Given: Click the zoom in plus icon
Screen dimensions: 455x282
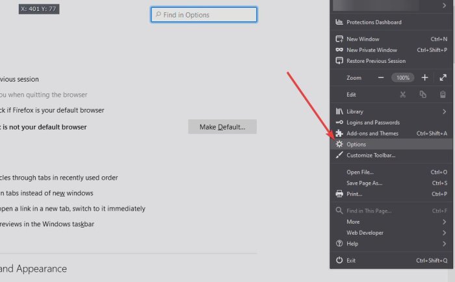Looking at the screenshot, I should tap(424, 77).
